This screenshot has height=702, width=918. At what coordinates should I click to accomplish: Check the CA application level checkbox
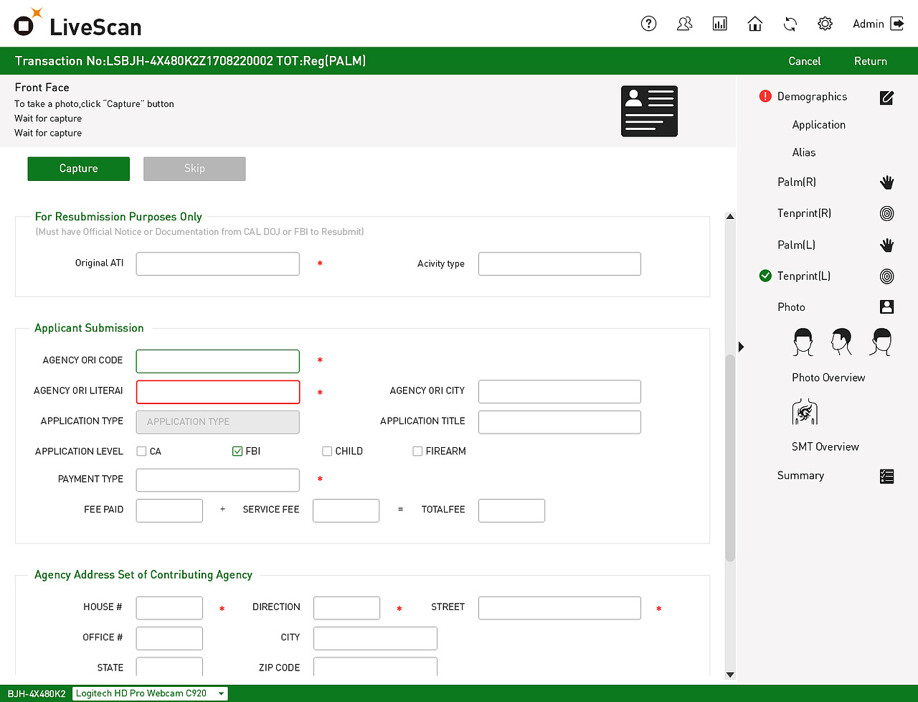(141, 451)
